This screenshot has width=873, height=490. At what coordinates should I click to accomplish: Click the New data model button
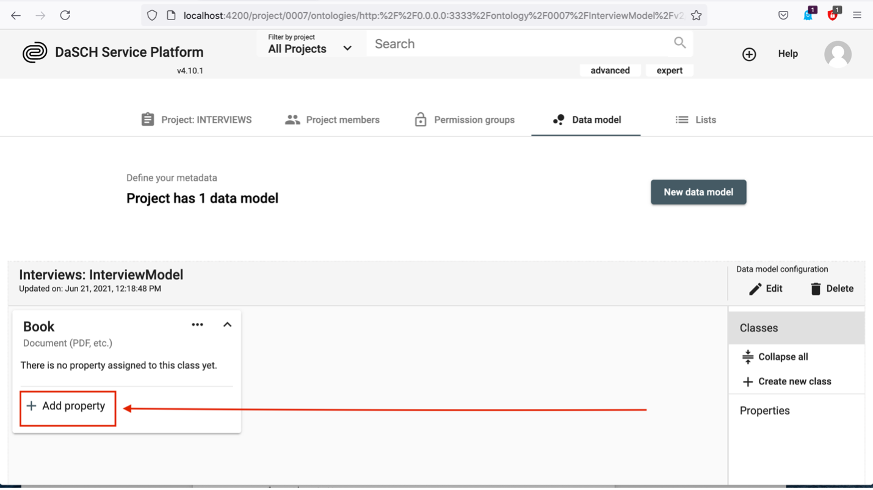(x=698, y=192)
